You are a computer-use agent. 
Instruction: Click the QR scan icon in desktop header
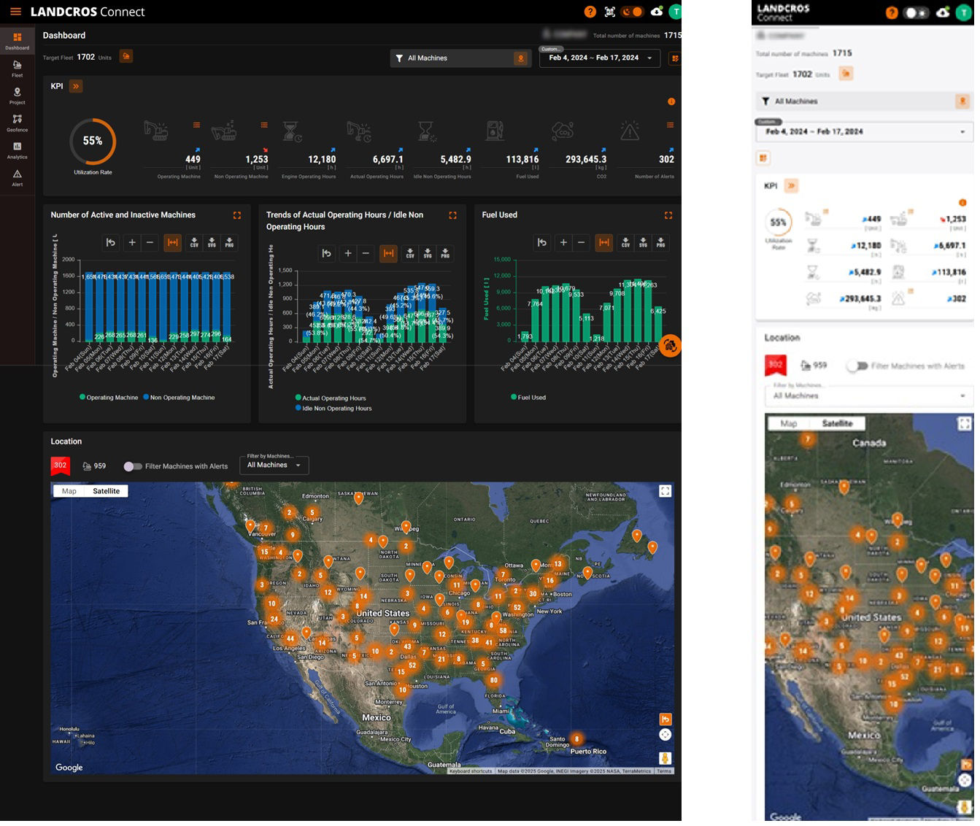click(x=610, y=12)
